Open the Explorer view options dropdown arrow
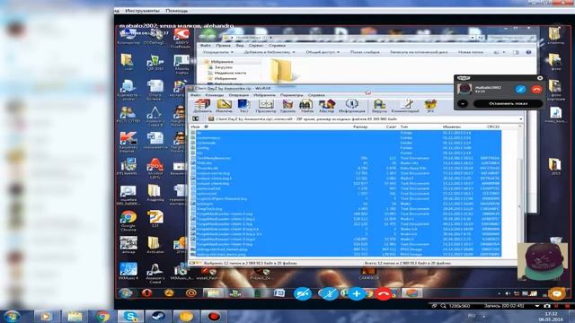Screen dimensions: 575x323 click(x=504, y=52)
